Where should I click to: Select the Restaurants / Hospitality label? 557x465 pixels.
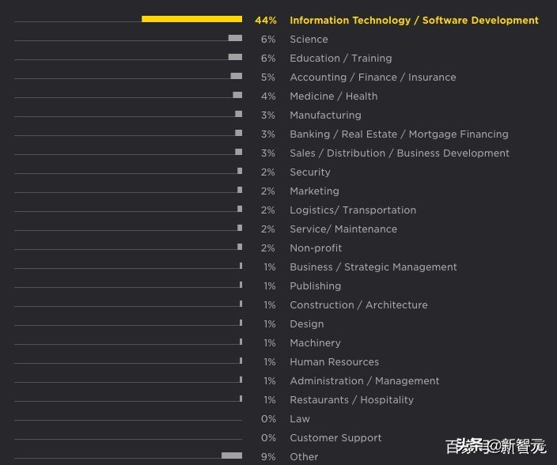coord(351,400)
